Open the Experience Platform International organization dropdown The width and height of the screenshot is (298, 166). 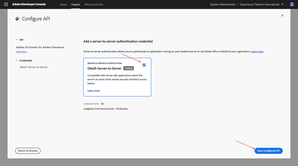pyautogui.click(x=262, y=4)
